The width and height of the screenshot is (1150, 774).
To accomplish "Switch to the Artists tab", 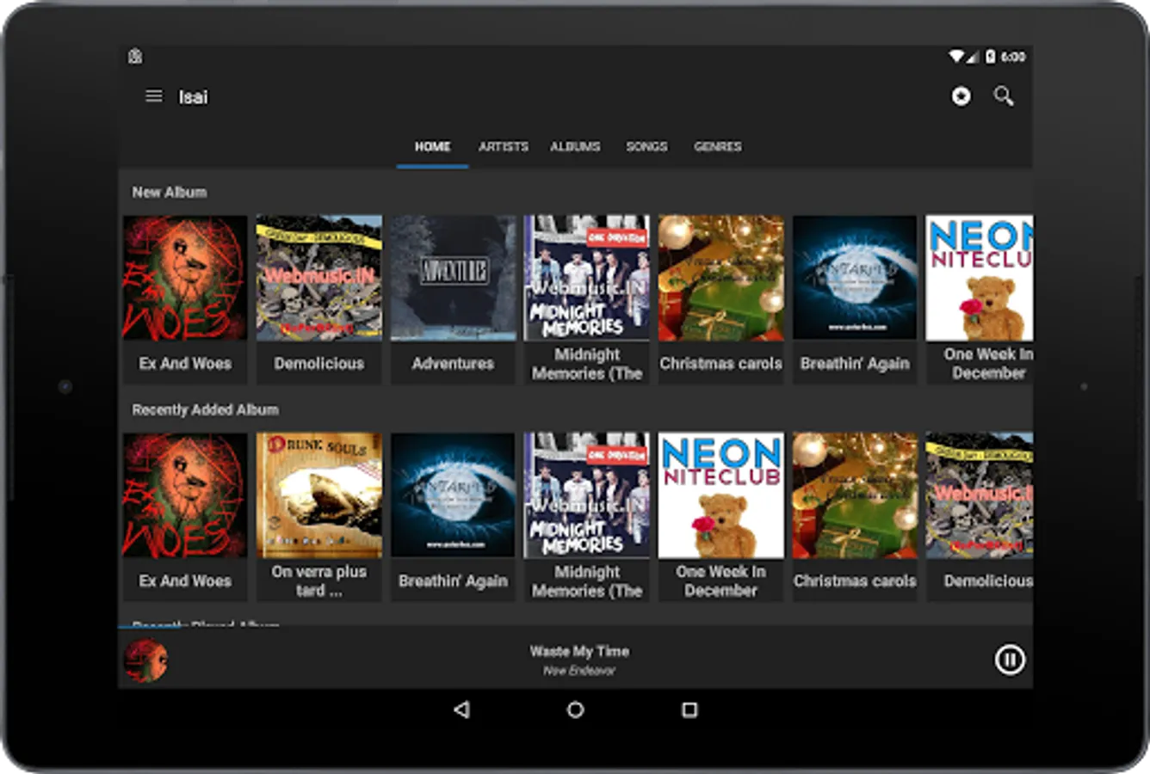I will 504,147.
